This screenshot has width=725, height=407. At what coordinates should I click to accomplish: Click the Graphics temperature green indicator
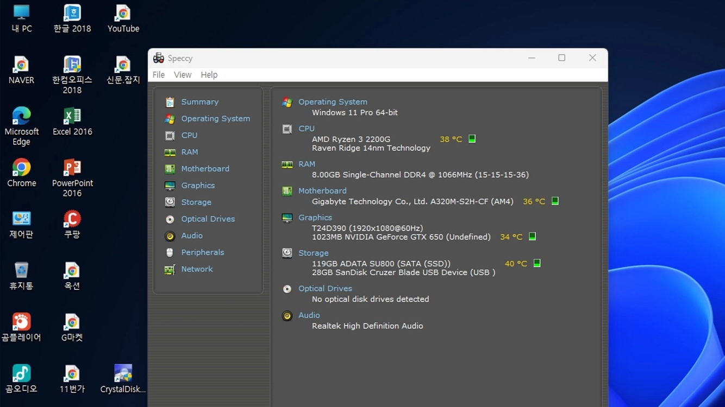532,236
